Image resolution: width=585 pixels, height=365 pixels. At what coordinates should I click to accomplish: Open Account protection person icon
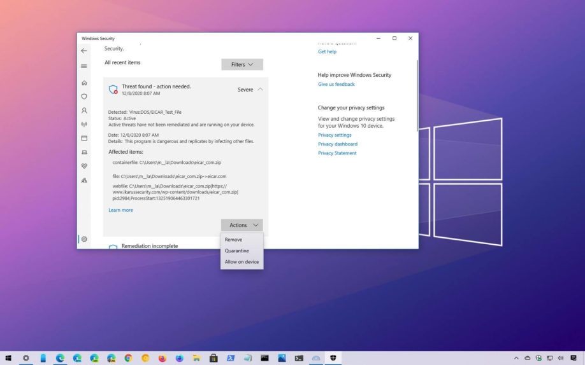tap(84, 111)
